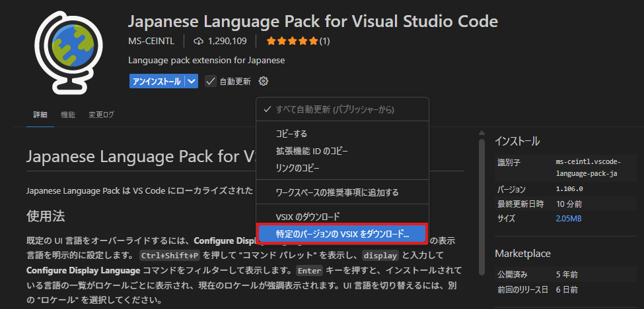Click the globe extension icon
Image resolution: width=644 pixels, height=309 pixels.
coord(68,51)
